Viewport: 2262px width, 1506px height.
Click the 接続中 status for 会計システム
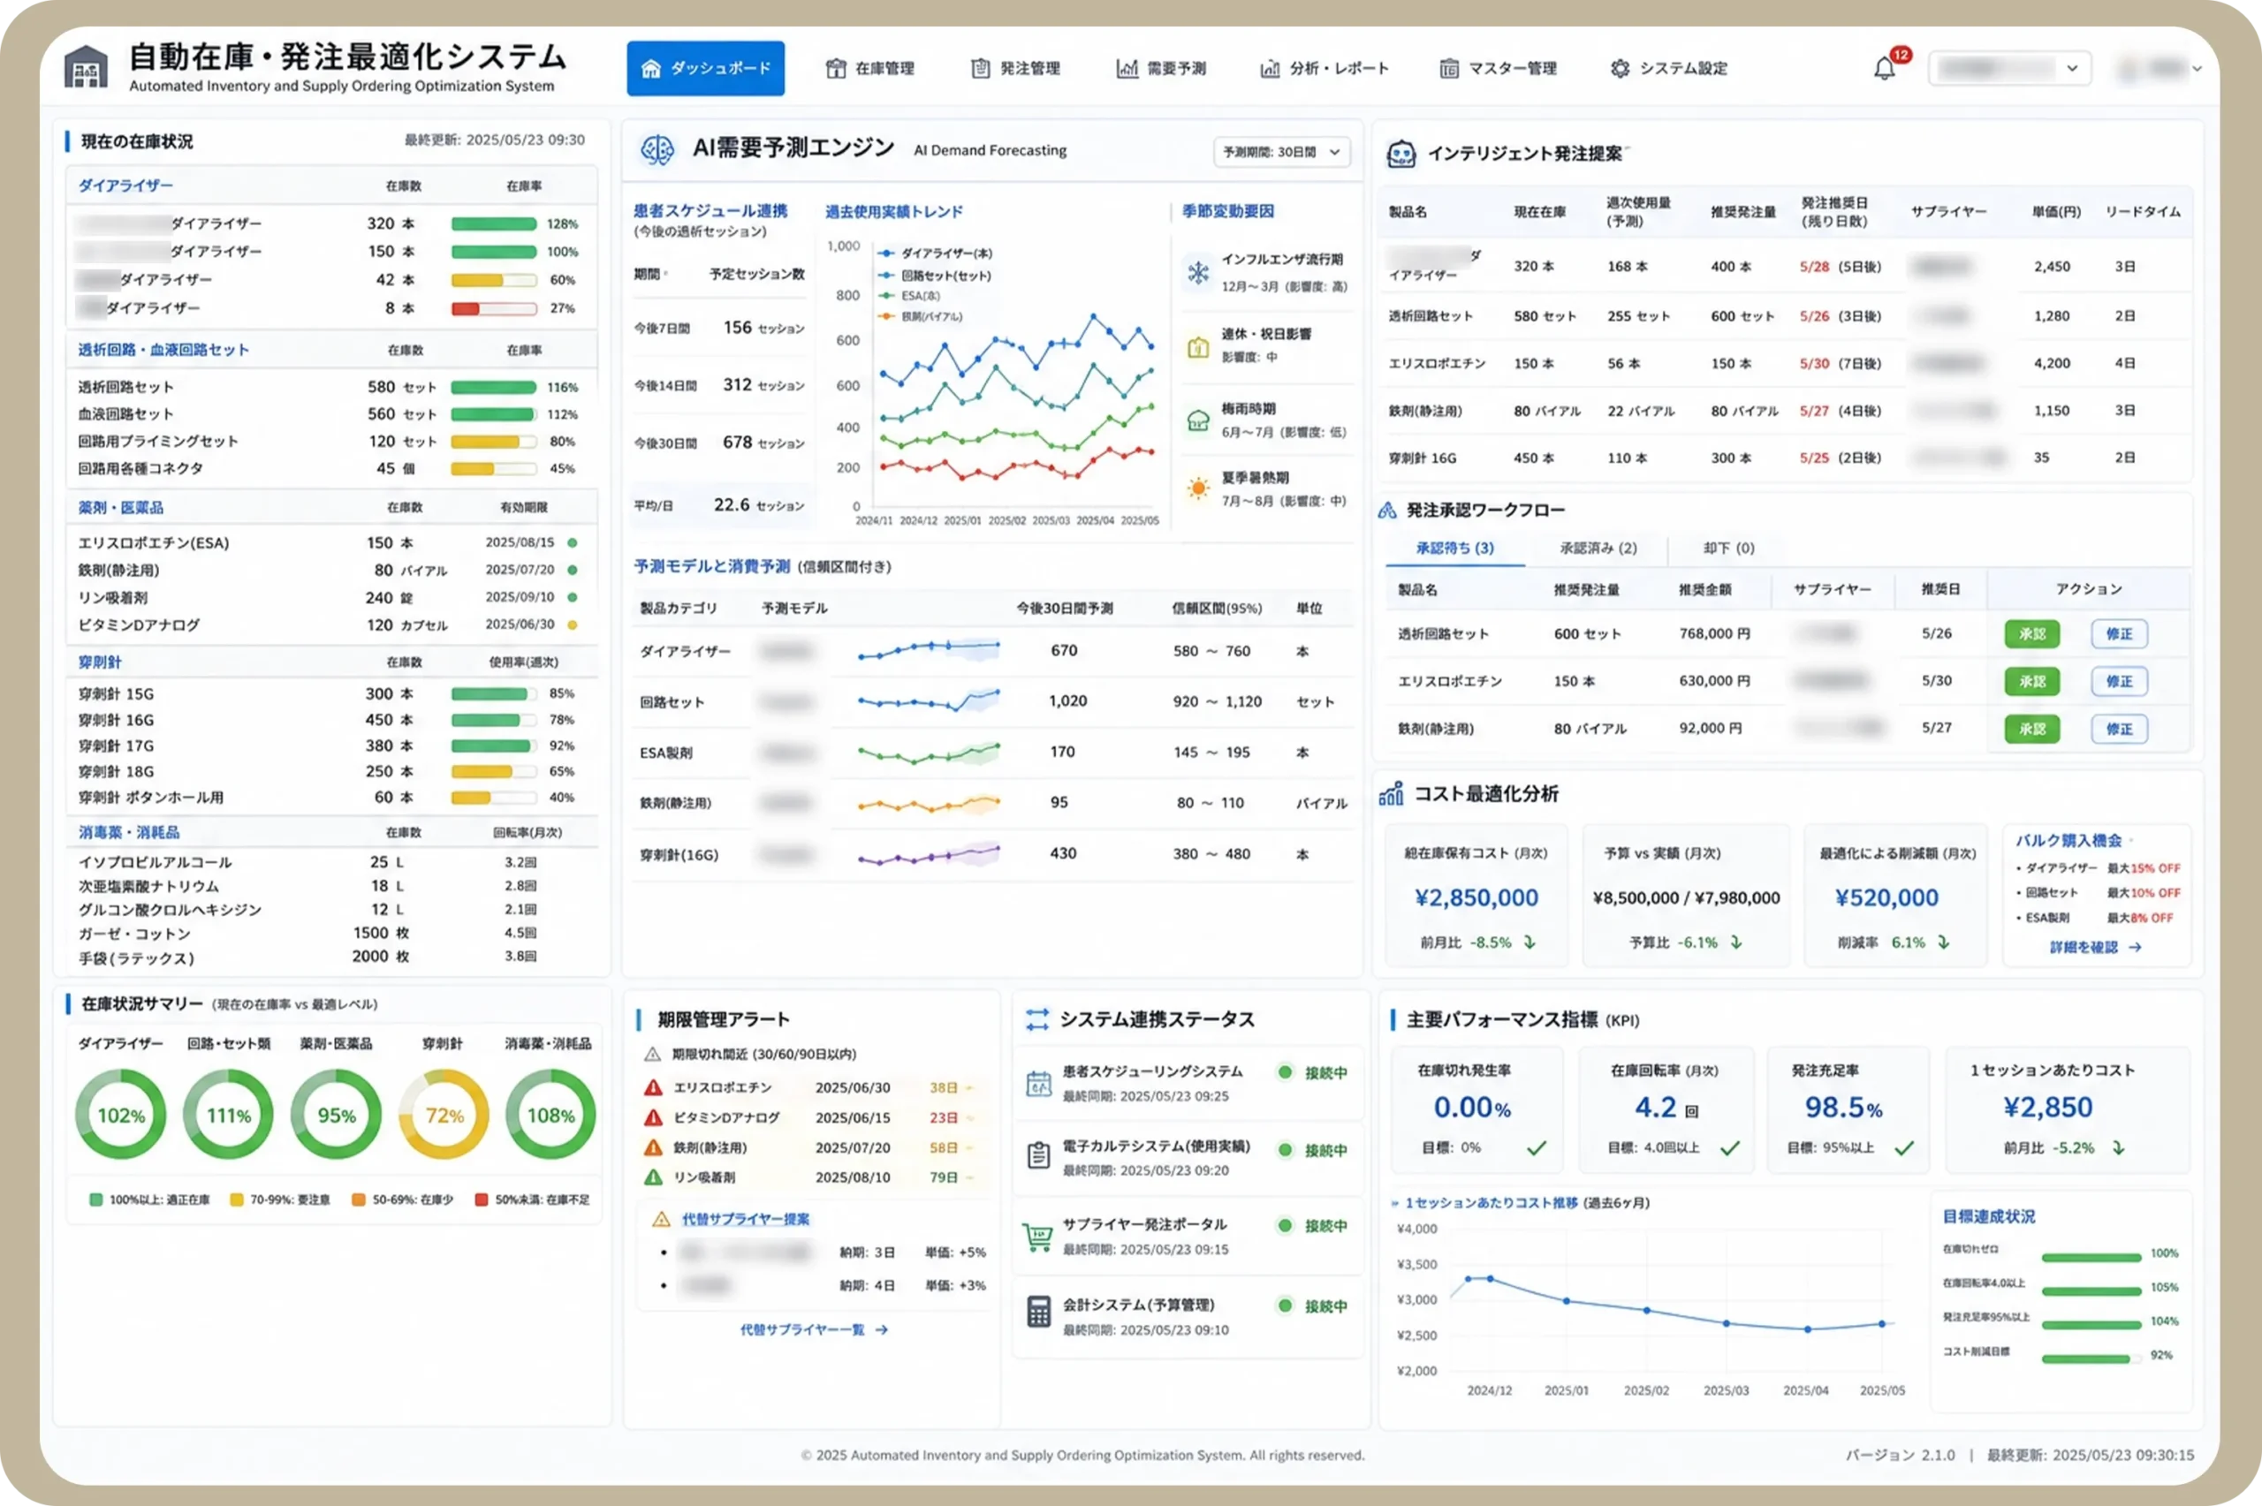[x=1313, y=1306]
